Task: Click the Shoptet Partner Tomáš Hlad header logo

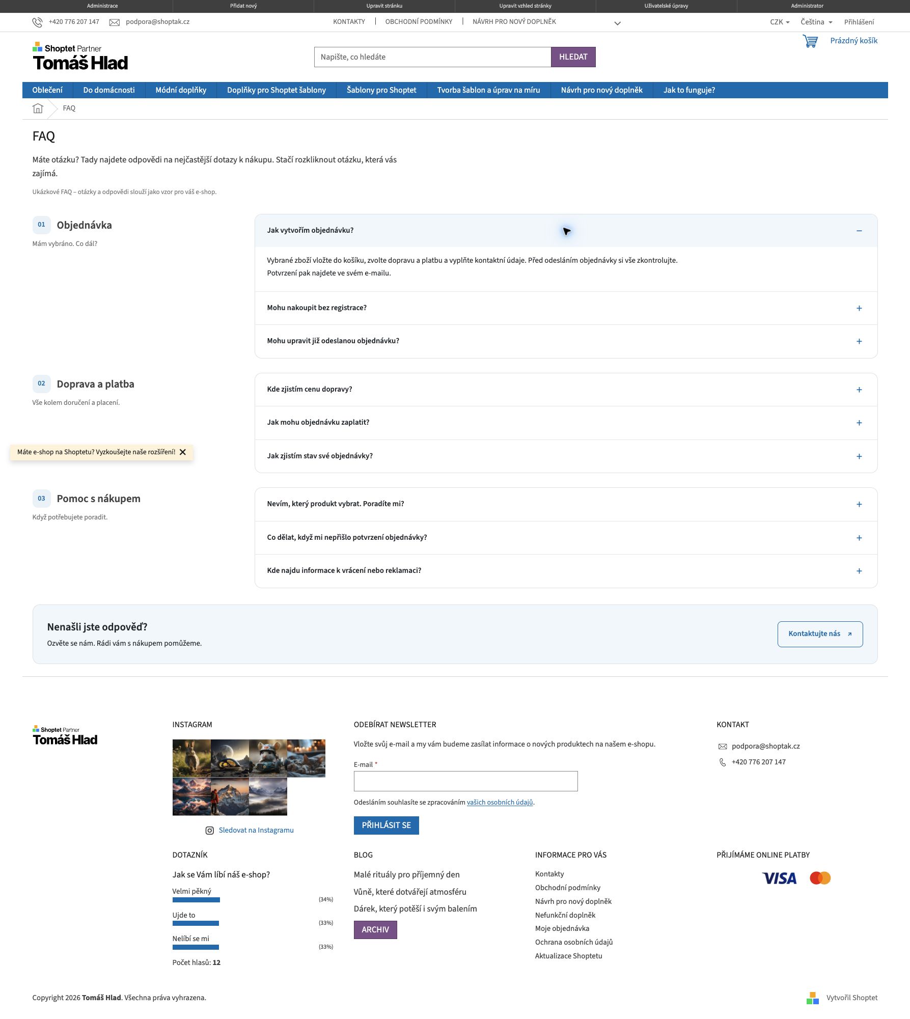Action: pyautogui.click(x=80, y=57)
